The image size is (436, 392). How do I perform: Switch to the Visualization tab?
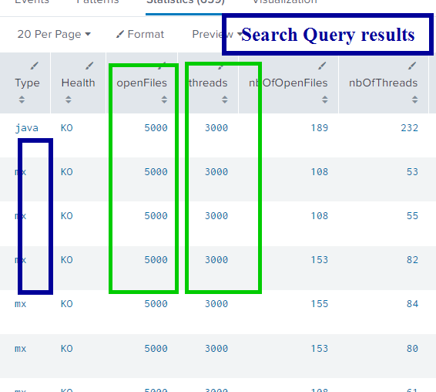284,2
